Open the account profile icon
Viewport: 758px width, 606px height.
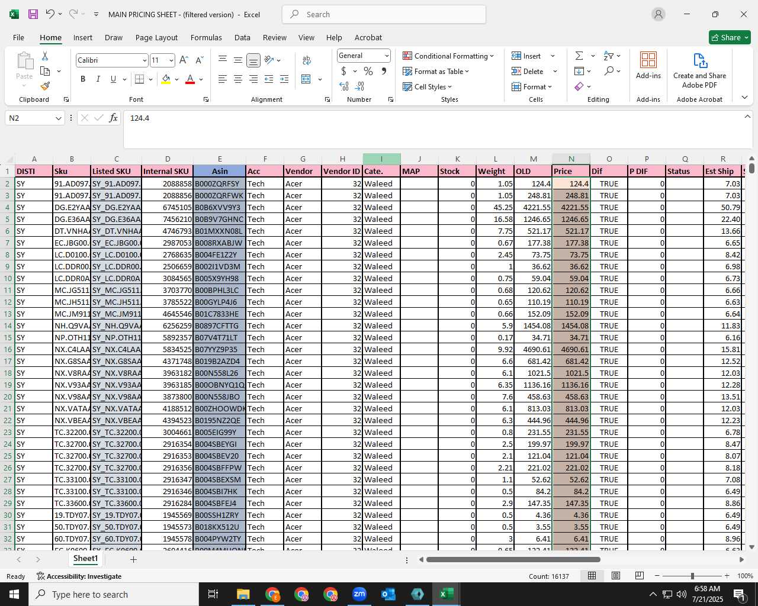658,14
